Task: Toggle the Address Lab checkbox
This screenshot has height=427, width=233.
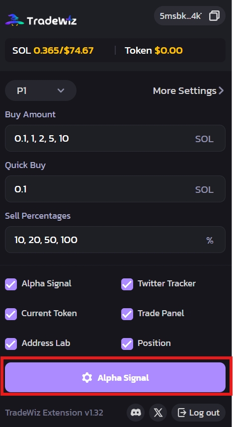Action: click(11, 343)
